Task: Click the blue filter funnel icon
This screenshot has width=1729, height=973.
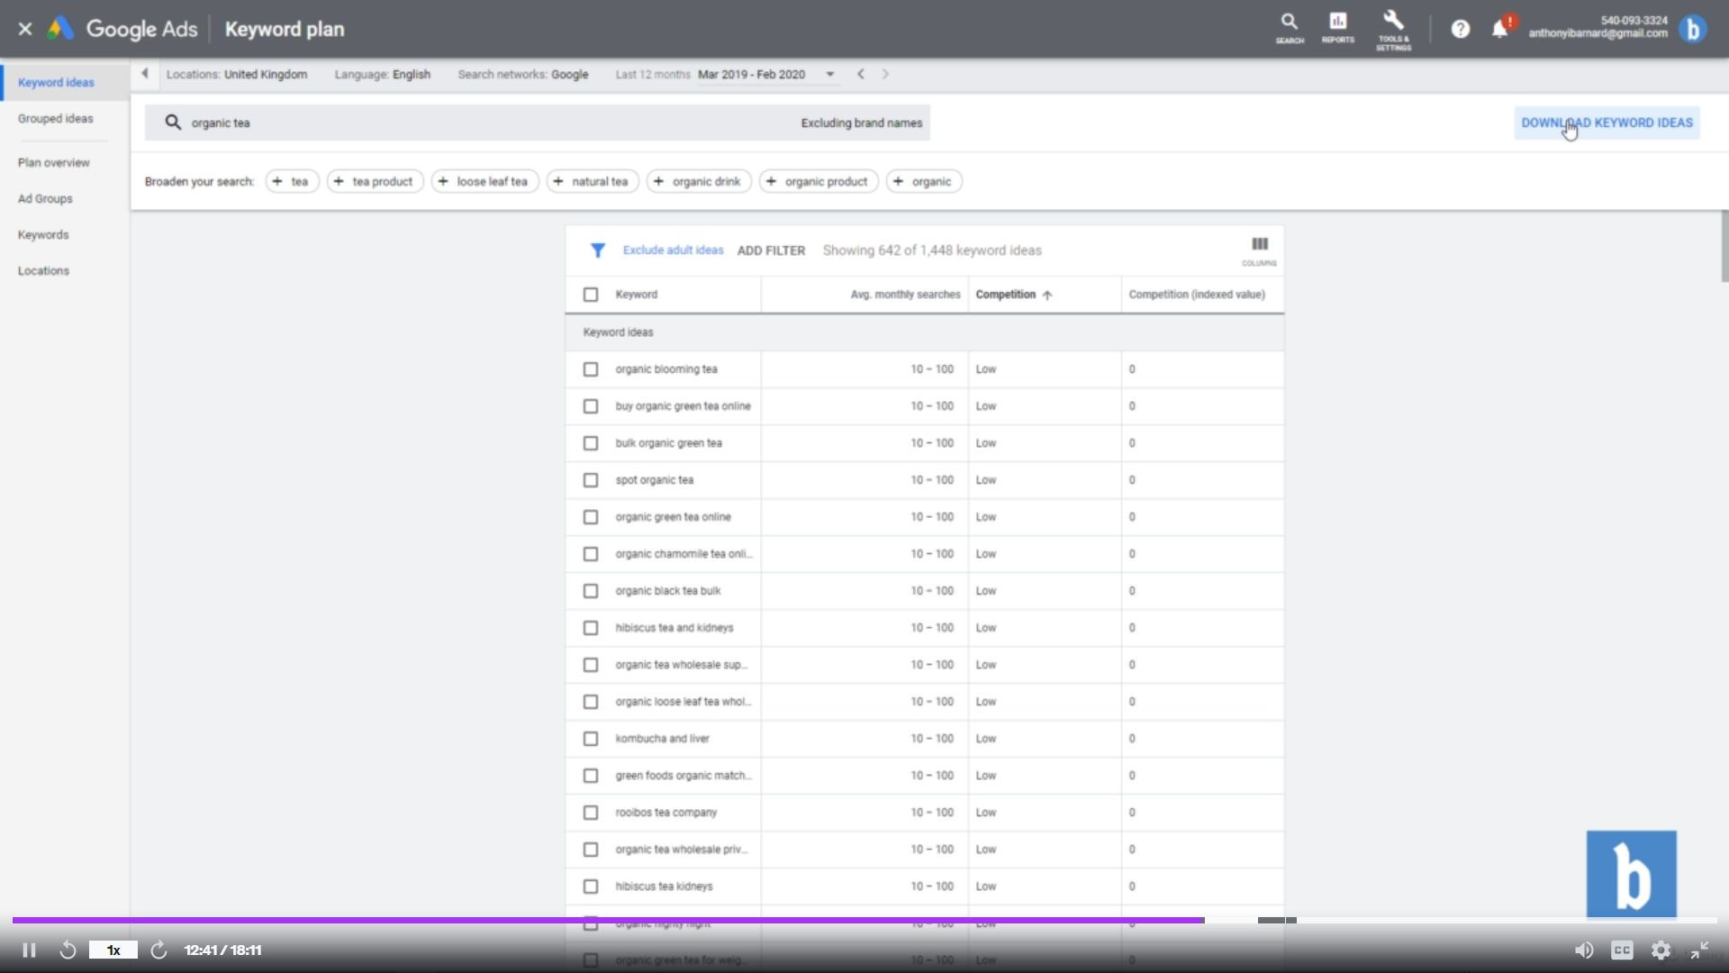Action: [x=597, y=250]
